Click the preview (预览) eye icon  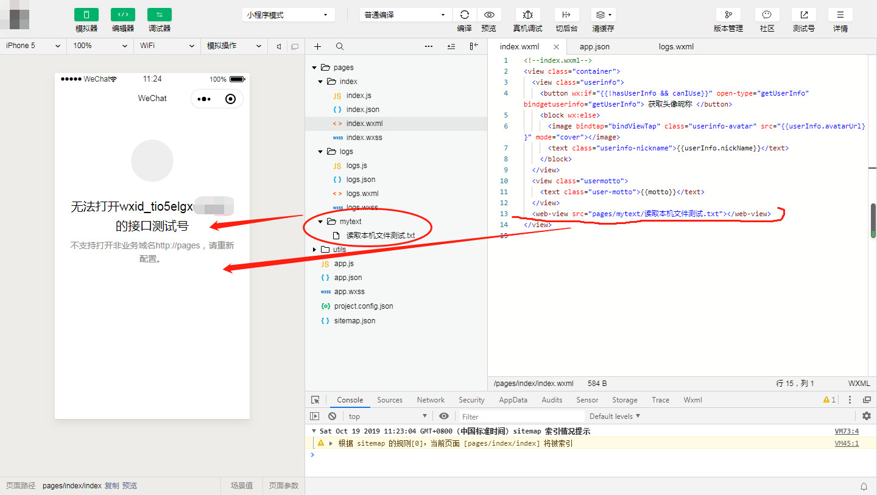point(488,15)
